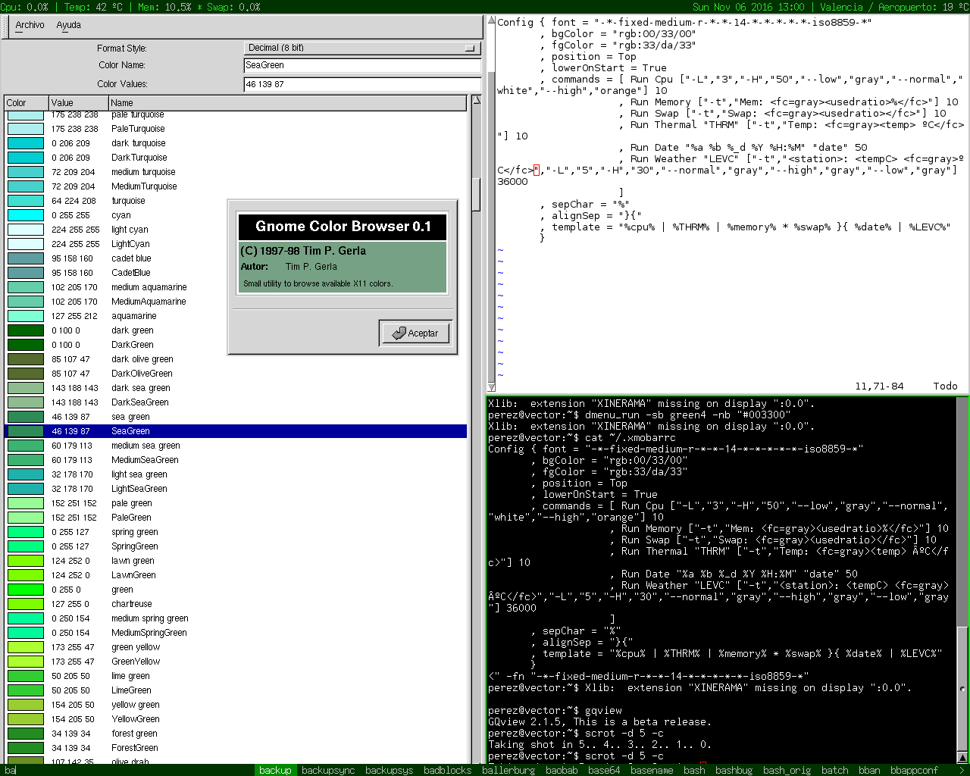This screenshot has width=970, height=776.
Task: Click the Aceptar button in the About dialog
Action: click(x=415, y=333)
